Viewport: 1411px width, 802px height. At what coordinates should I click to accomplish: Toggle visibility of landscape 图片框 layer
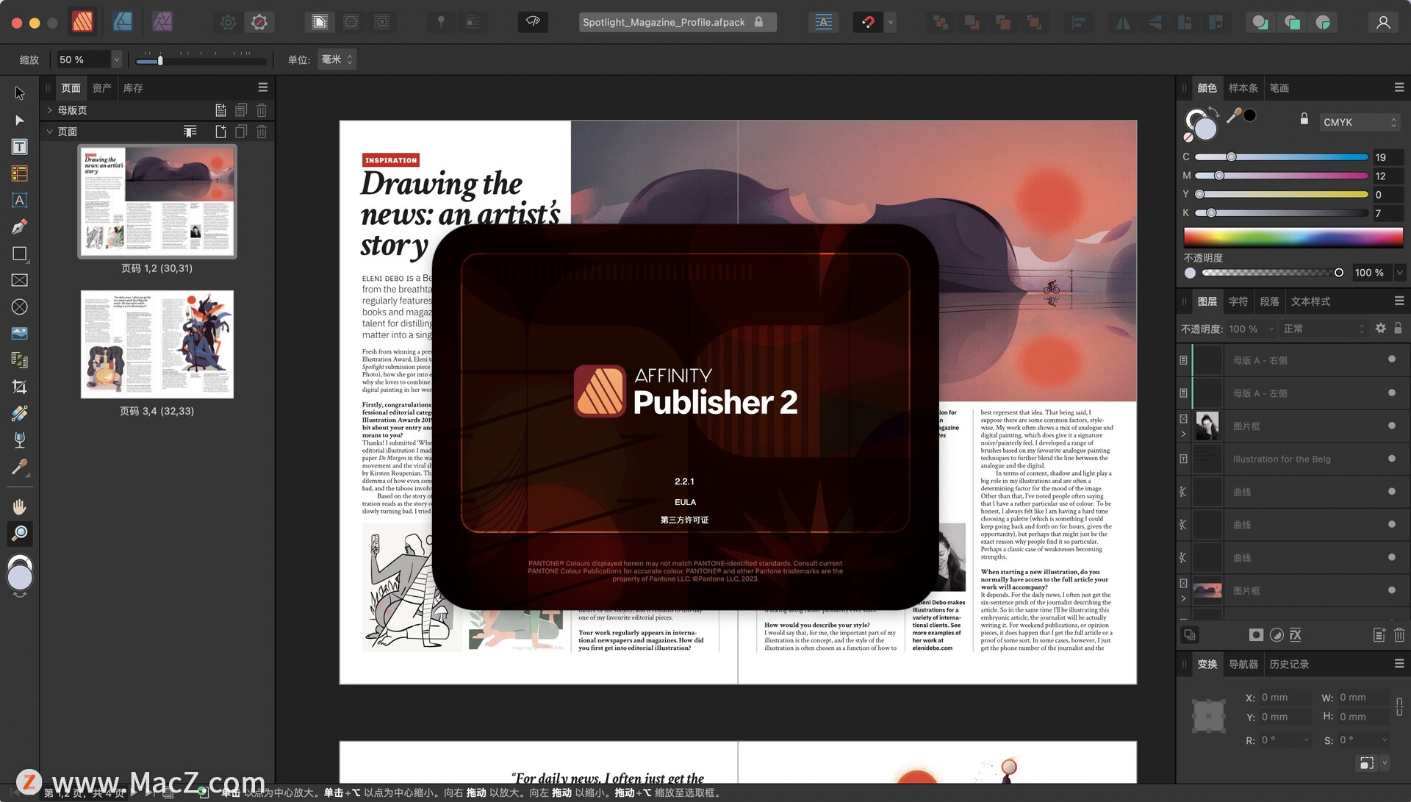coord(1392,590)
